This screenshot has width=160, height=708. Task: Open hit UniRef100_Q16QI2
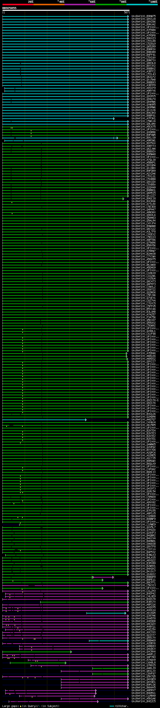tap(143, 574)
